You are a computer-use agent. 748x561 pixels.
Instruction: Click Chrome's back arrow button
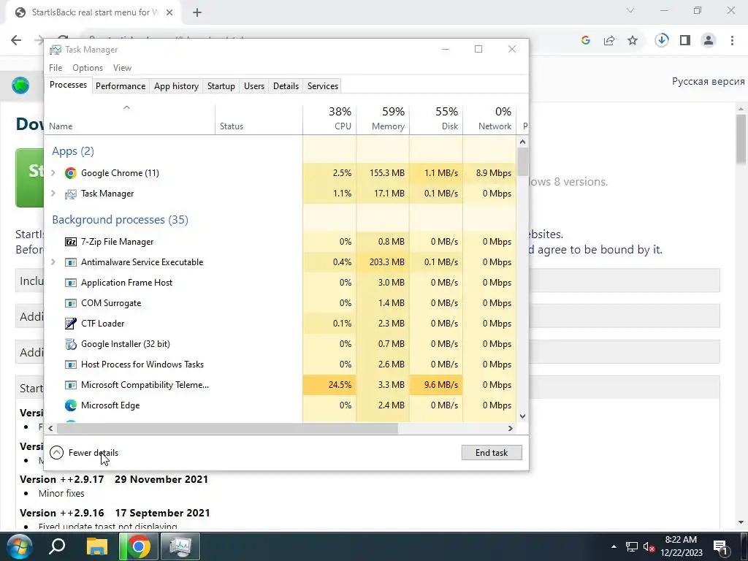[x=16, y=40]
